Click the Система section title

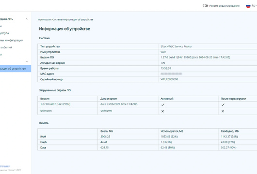click(x=44, y=38)
